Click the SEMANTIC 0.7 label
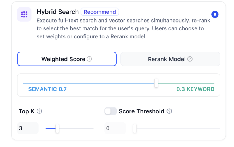This screenshot has height=147, width=234. pos(47,89)
